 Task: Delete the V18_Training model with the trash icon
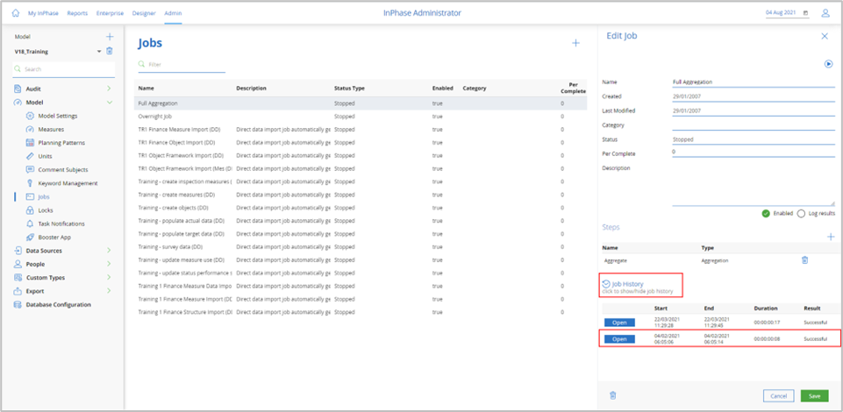(x=110, y=52)
